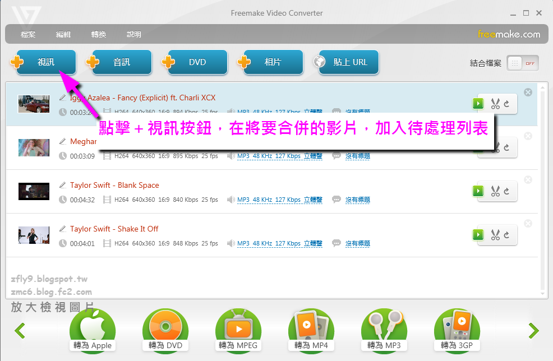
Task: Open the 編輯 menu
Action: coord(63,34)
